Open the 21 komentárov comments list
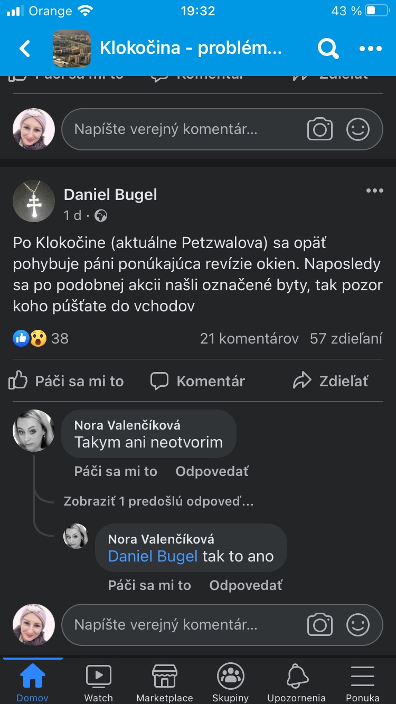Viewport: 396px width, 704px height. click(249, 338)
